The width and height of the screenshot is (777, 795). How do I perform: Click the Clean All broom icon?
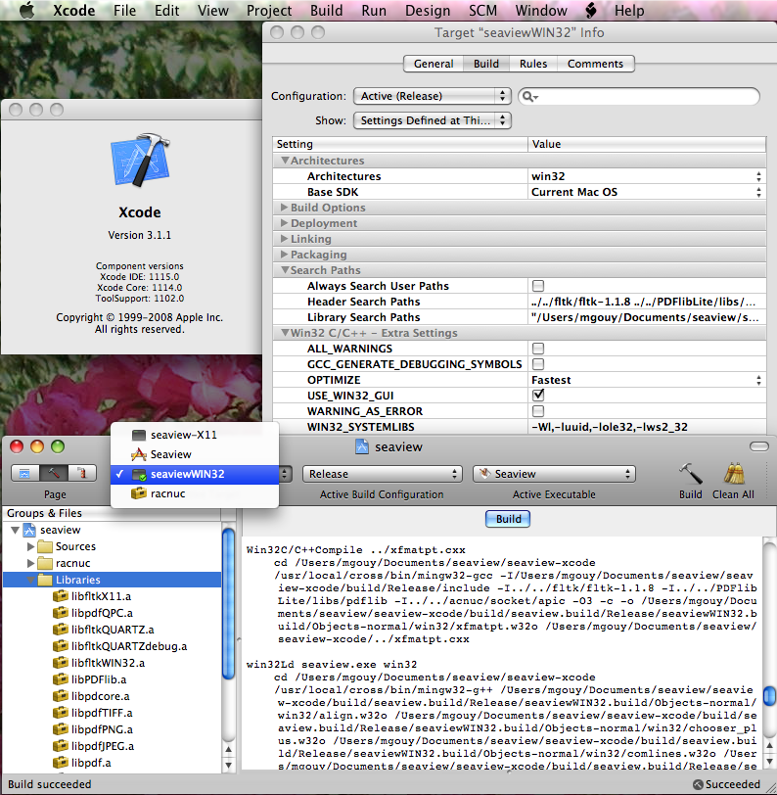[733, 474]
